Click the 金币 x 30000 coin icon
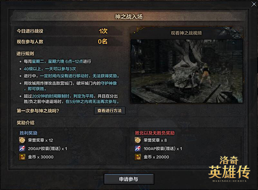The height and width of the screenshot is (190, 258). pyautogui.click(x=22, y=157)
